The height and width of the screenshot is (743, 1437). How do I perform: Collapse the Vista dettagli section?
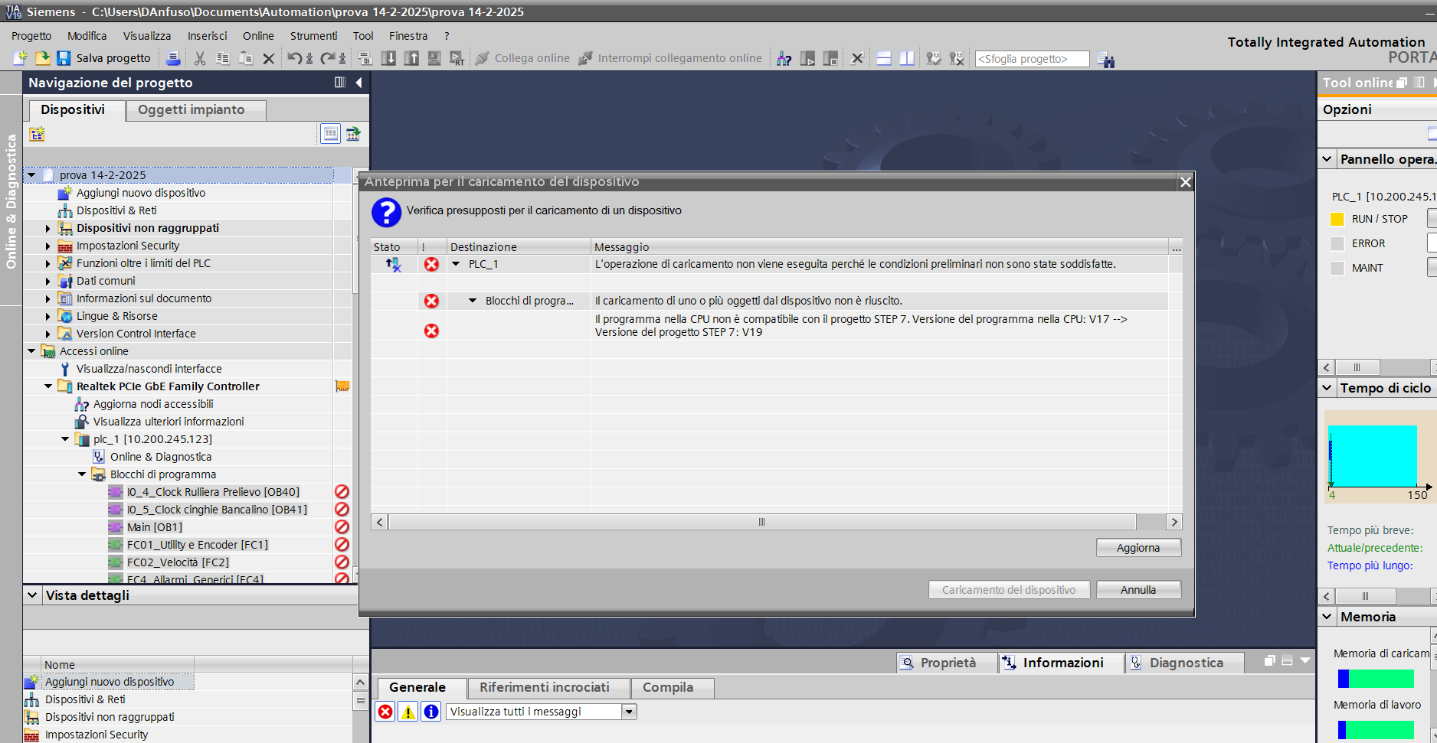32,595
